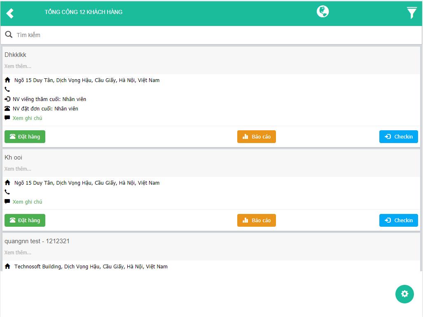Click the magnifier search icon
The height and width of the screenshot is (317, 423).
click(x=9, y=35)
